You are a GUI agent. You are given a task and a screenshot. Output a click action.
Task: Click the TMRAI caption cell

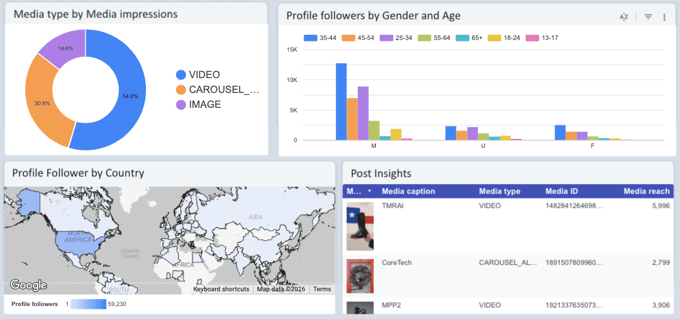click(x=391, y=205)
